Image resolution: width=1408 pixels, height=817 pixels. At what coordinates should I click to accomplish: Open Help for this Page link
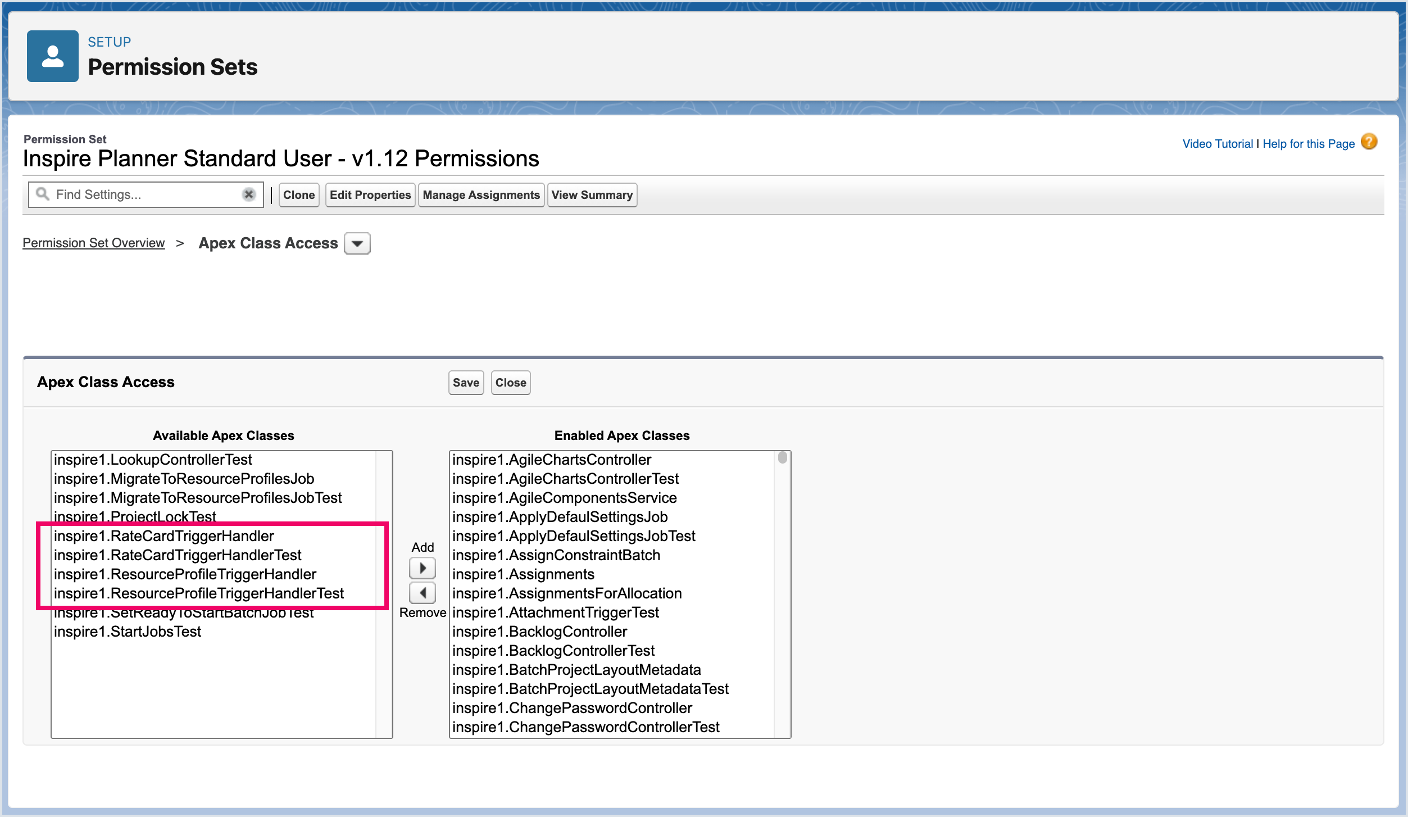[1309, 144]
